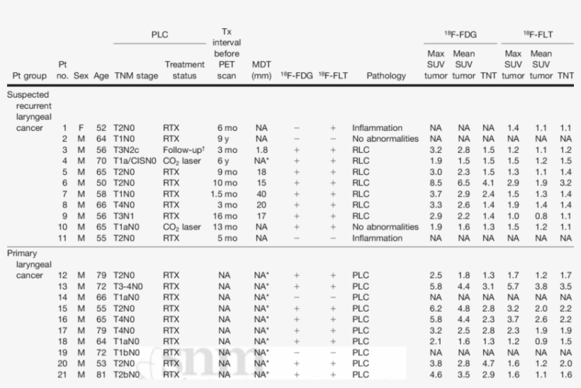This screenshot has height=388, width=581.
Task: Click age '70' in patient 4 row
Action: coord(101,161)
